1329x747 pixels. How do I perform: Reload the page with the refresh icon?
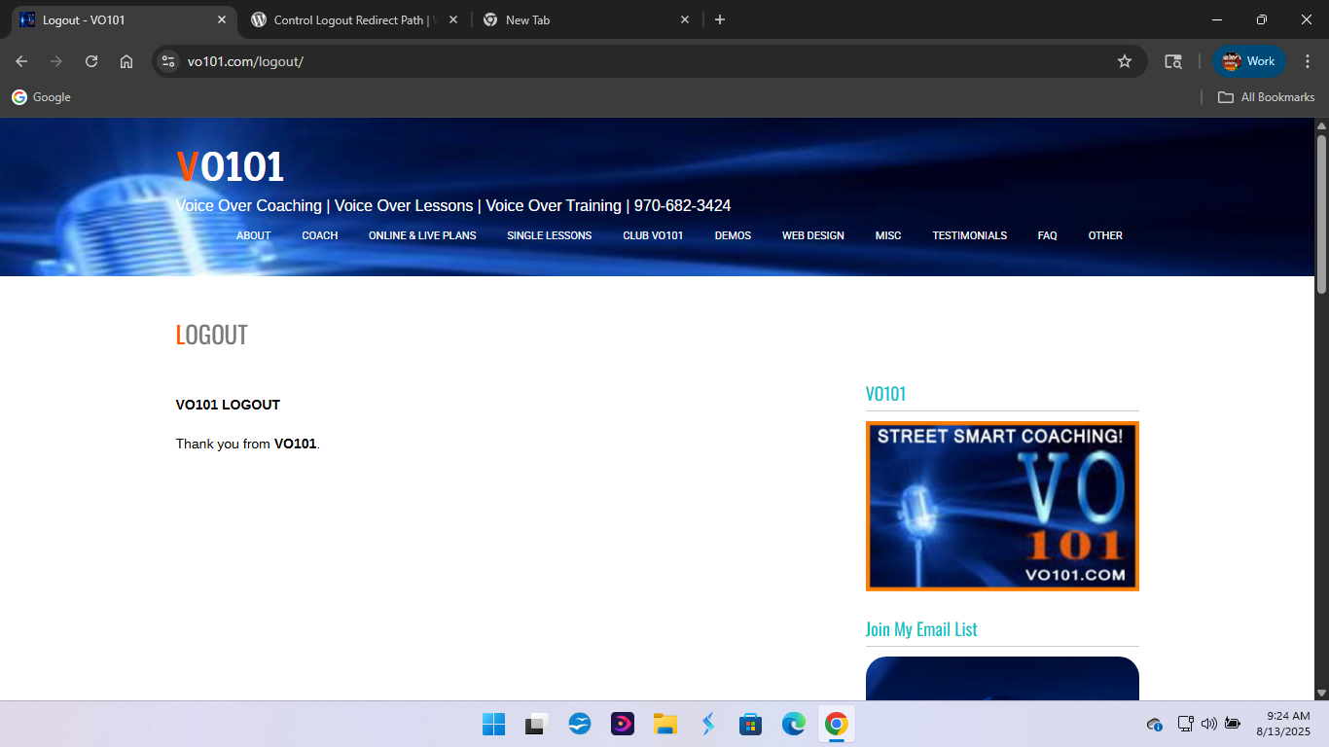(91, 61)
